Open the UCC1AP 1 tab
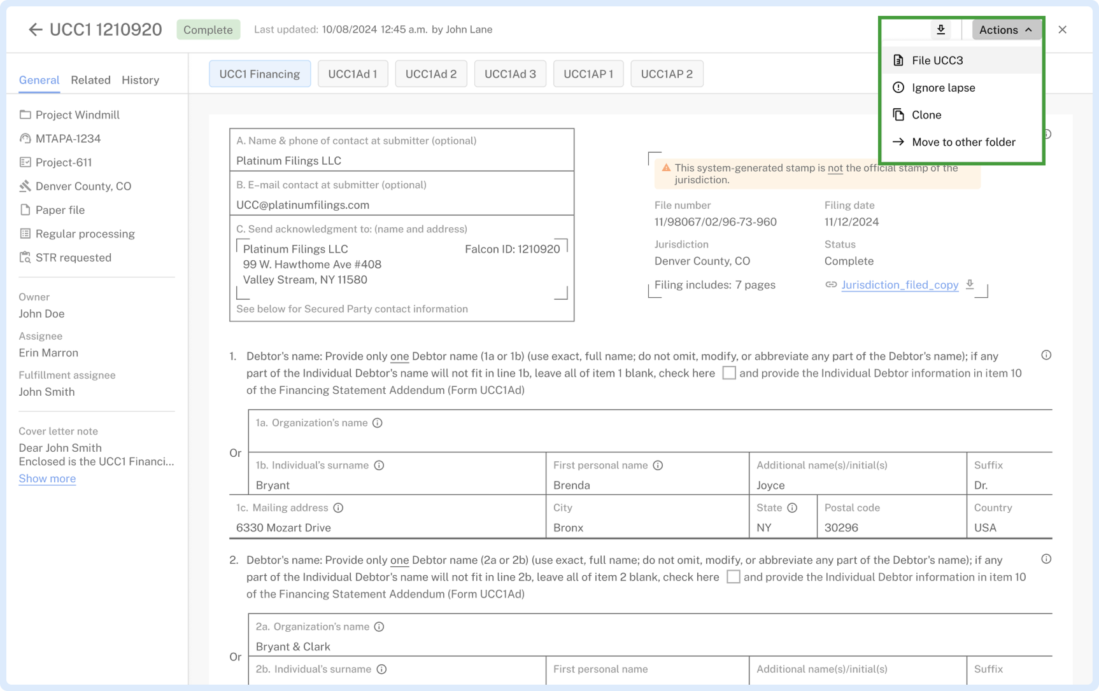The width and height of the screenshot is (1099, 691). [588, 74]
